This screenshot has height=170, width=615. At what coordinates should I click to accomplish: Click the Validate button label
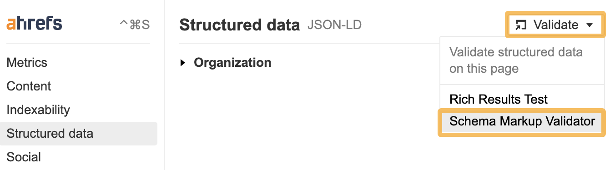pyautogui.click(x=556, y=25)
